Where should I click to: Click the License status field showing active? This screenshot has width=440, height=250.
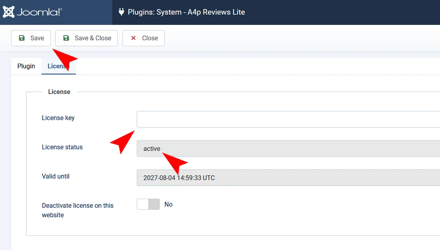point(288,148)
